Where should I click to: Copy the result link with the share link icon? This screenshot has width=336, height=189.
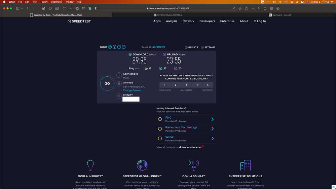pyautogui.click(x=110, y=47)
